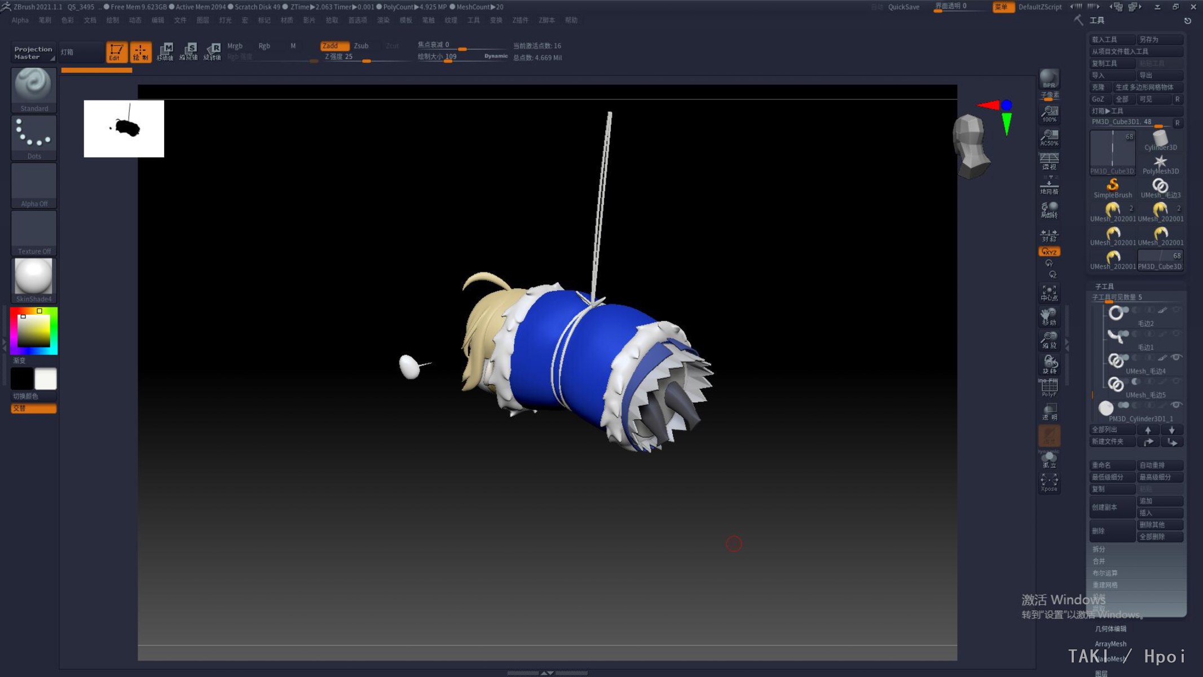1203x677 pixels.
Task: Select the Move gizmo (M) button
Action: [x=165, y=52]
